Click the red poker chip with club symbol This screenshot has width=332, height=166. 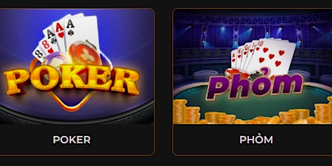coord(85,54)
